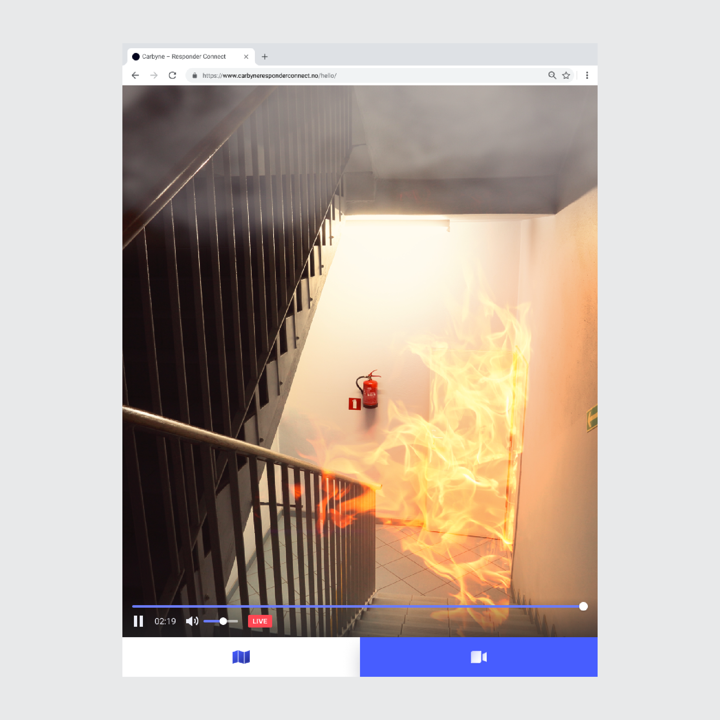Screen dimensions: 720x720
Task: Click the address bar padlock icon
Action: click(194, 76)
